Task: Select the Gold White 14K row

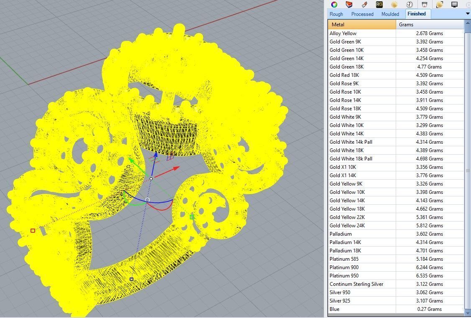Action: [x=396, y=134]
